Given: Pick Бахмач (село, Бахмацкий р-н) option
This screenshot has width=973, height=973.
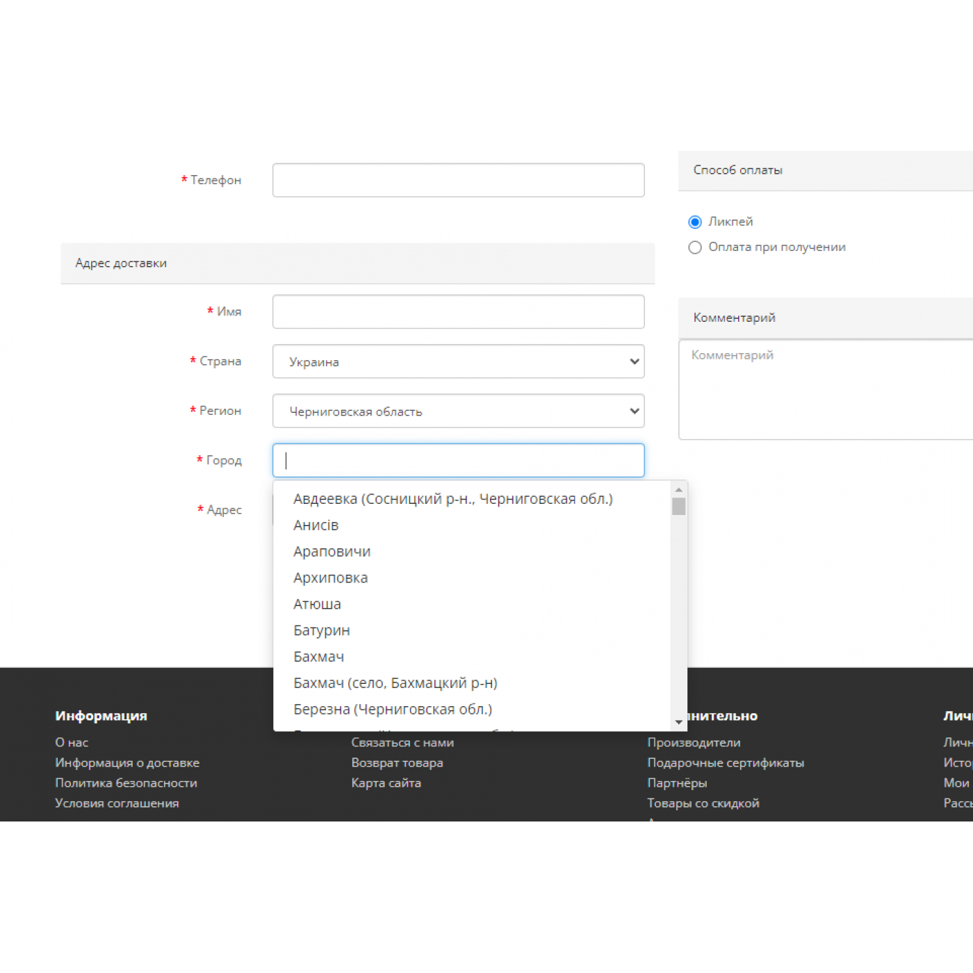Looking at the screenshot, I should point(395,683).
